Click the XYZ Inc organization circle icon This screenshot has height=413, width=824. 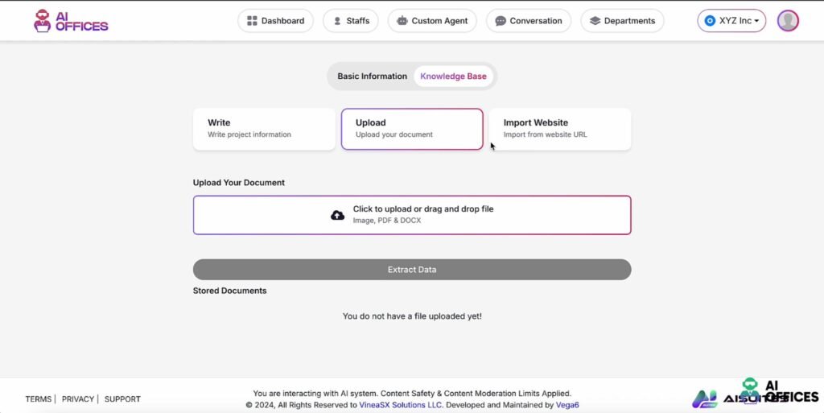click(710, 21)
